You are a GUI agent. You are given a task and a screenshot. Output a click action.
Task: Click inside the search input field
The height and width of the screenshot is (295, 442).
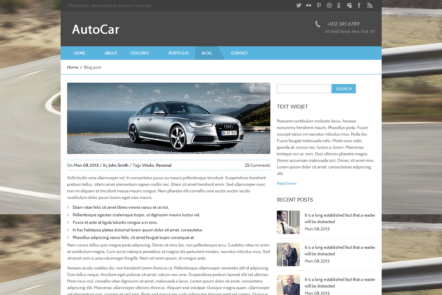pos(304,88)
